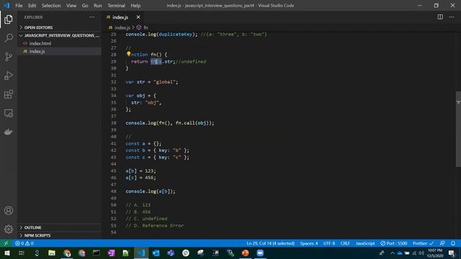Open the Run menu
The width and height of the screenshot is (461, 259).
98,6
